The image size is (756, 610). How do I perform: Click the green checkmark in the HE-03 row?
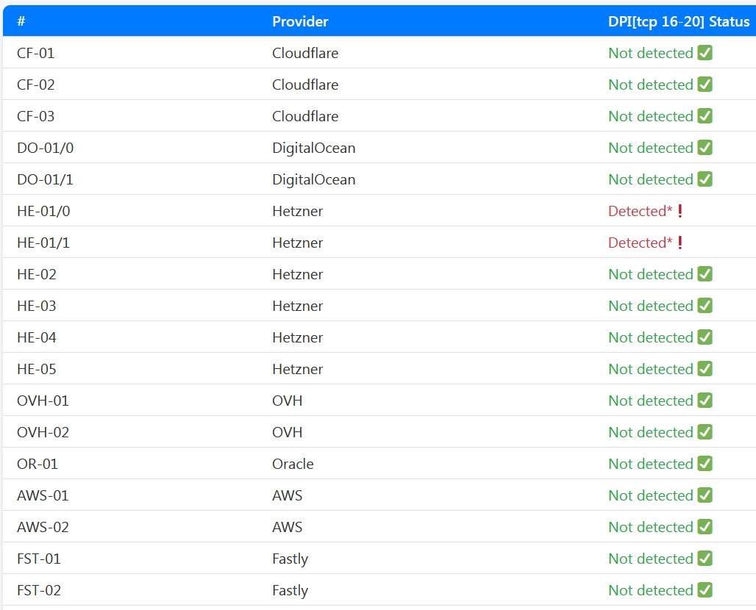[705, 306]
